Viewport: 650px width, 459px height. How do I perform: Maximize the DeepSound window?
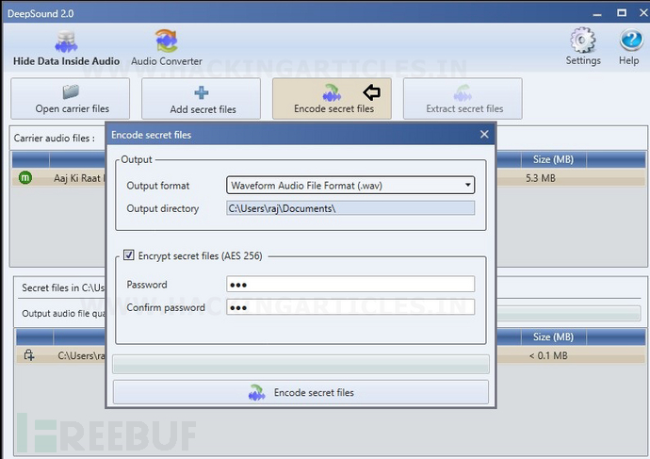(x=622, y=13)
